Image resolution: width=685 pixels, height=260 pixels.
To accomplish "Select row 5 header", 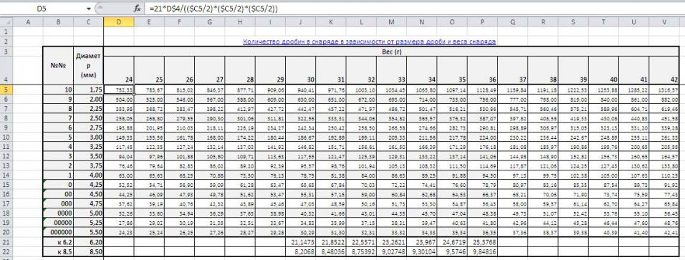I will (6, 89).
